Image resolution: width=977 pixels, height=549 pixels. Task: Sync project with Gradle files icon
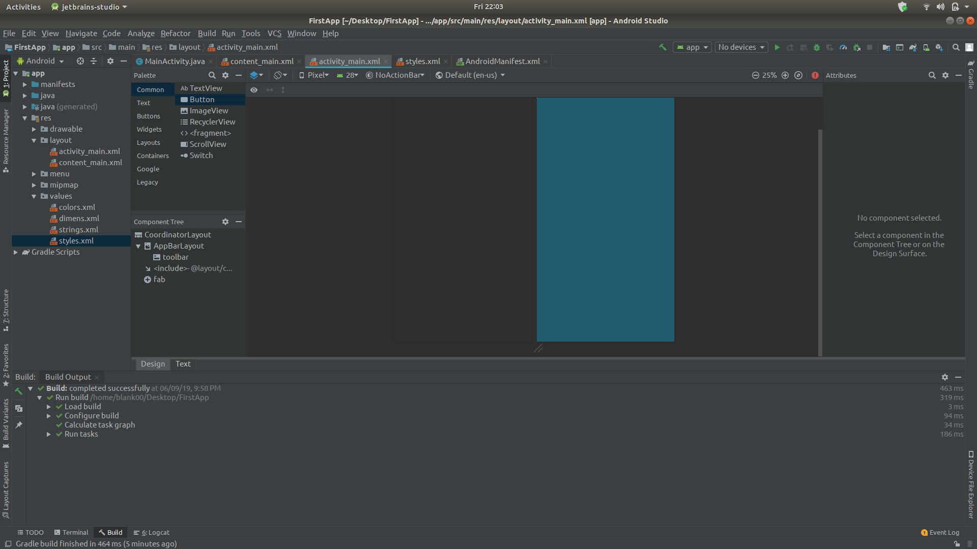pyautogui.click(x=913, y=47)
